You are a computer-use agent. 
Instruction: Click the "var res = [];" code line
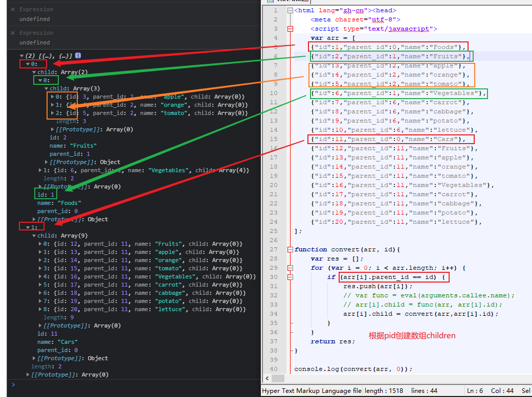337,259
